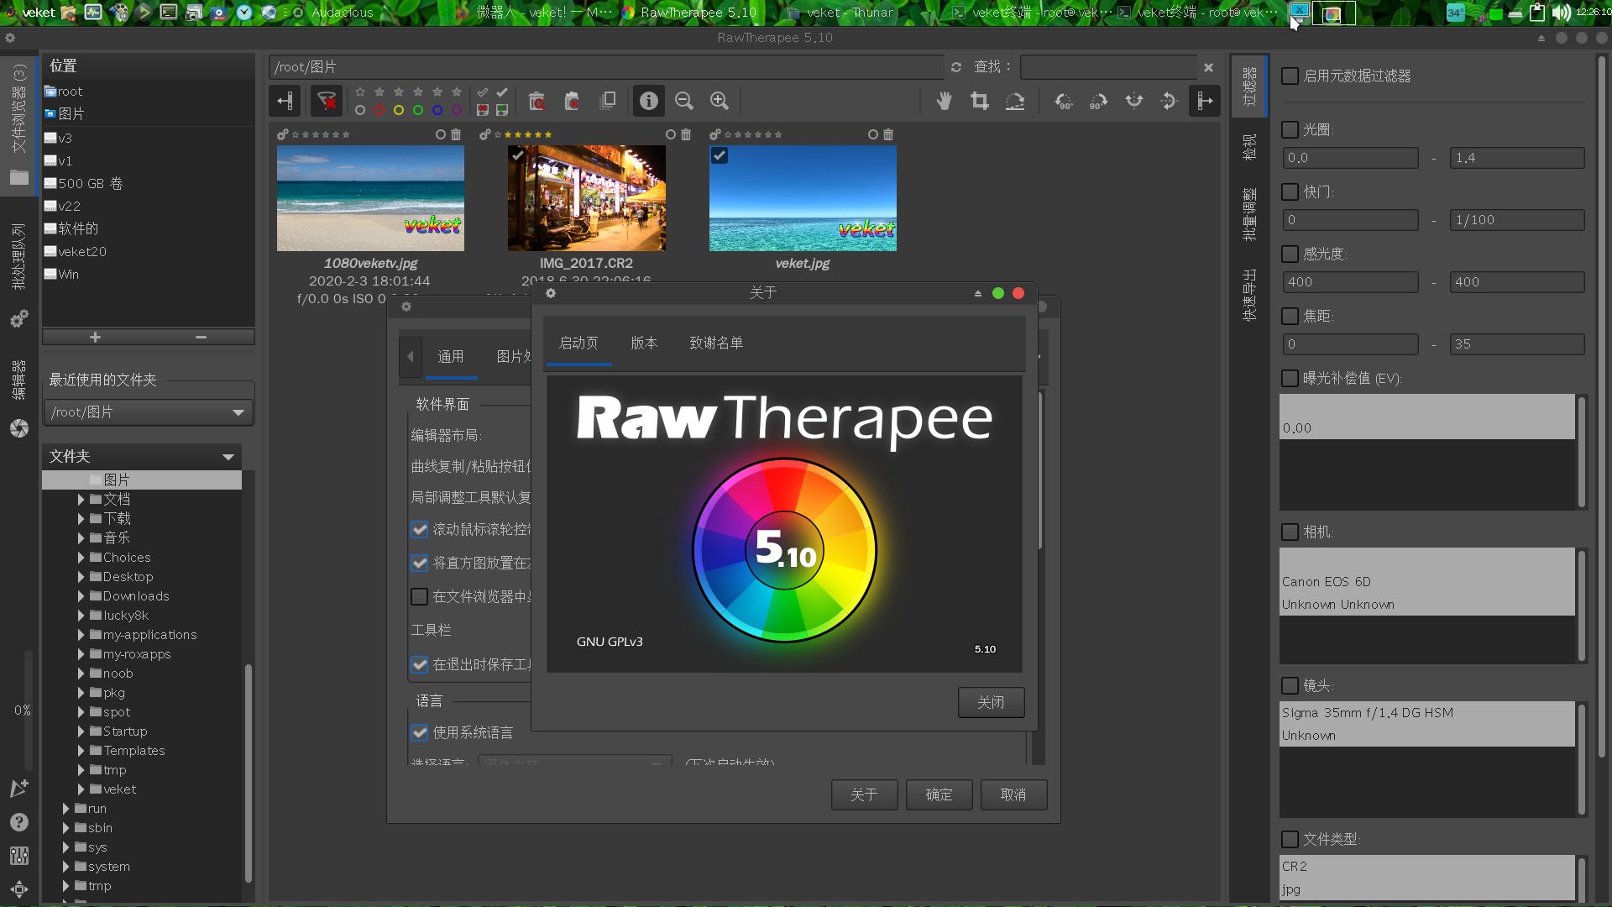Enable the lens (镜头) filter checkbox

pos(1290,685)
